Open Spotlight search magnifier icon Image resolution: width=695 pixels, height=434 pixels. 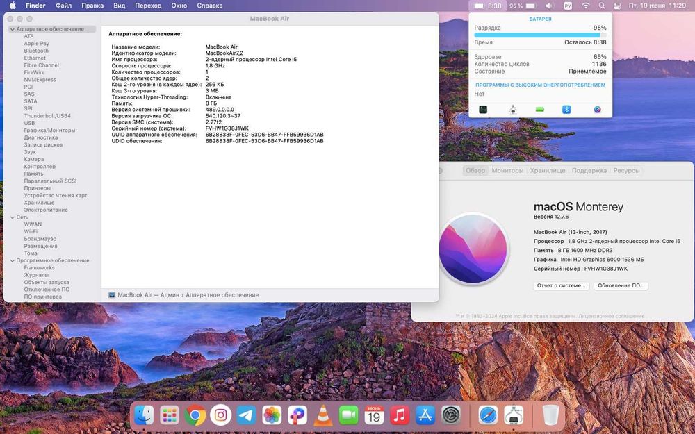pos(601,6)
